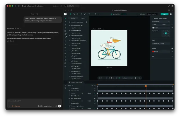Click the expand fullscreen arrows icon

(x=169, y=6)
